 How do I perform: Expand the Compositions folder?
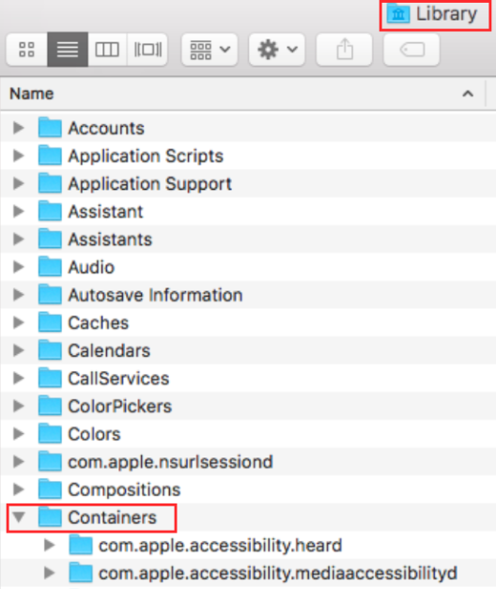tap(19, 489)
